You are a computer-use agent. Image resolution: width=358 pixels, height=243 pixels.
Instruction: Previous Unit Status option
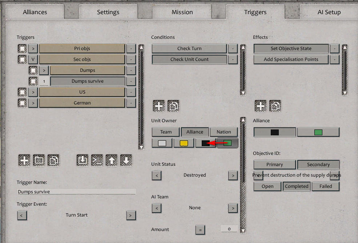click(x=157, y=176)
